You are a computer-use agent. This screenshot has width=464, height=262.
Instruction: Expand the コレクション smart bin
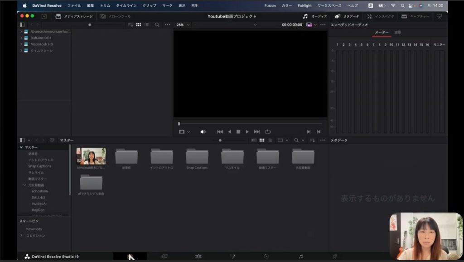coord(21,235)
